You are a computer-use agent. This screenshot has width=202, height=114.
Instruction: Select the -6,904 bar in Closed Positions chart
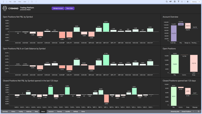coord(106,98)
